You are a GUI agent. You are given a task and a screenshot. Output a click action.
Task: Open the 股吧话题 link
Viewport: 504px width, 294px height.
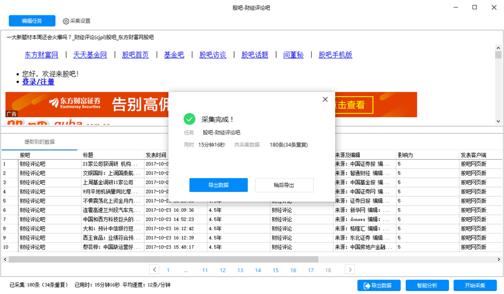click(x=254, y=55)
